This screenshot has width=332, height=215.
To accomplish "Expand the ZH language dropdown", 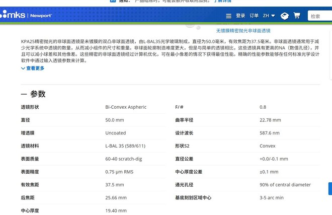I will (x=269, y=16).
